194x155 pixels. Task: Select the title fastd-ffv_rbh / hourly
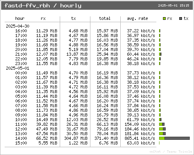[x=43, y=5]
